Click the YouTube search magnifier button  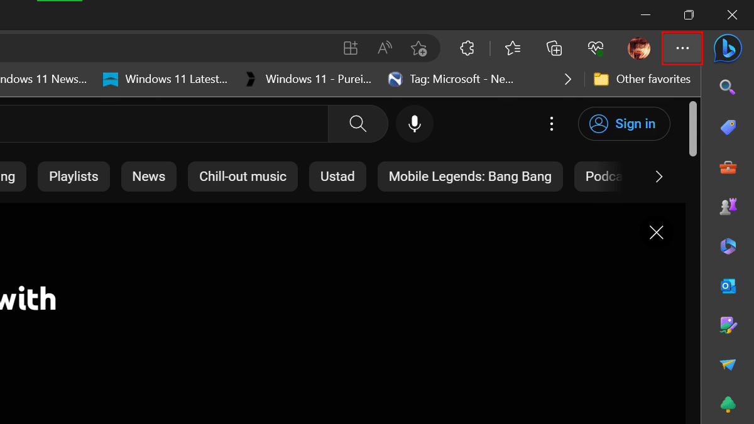358,124
